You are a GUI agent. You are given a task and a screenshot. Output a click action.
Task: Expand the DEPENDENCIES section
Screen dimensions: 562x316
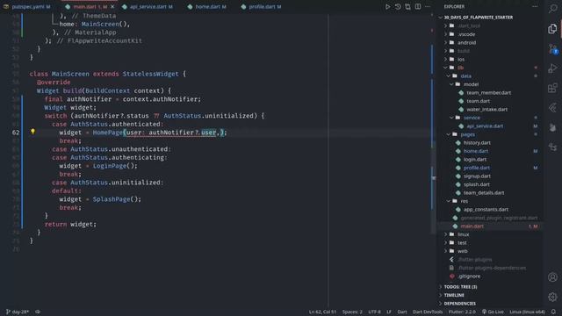460,304
